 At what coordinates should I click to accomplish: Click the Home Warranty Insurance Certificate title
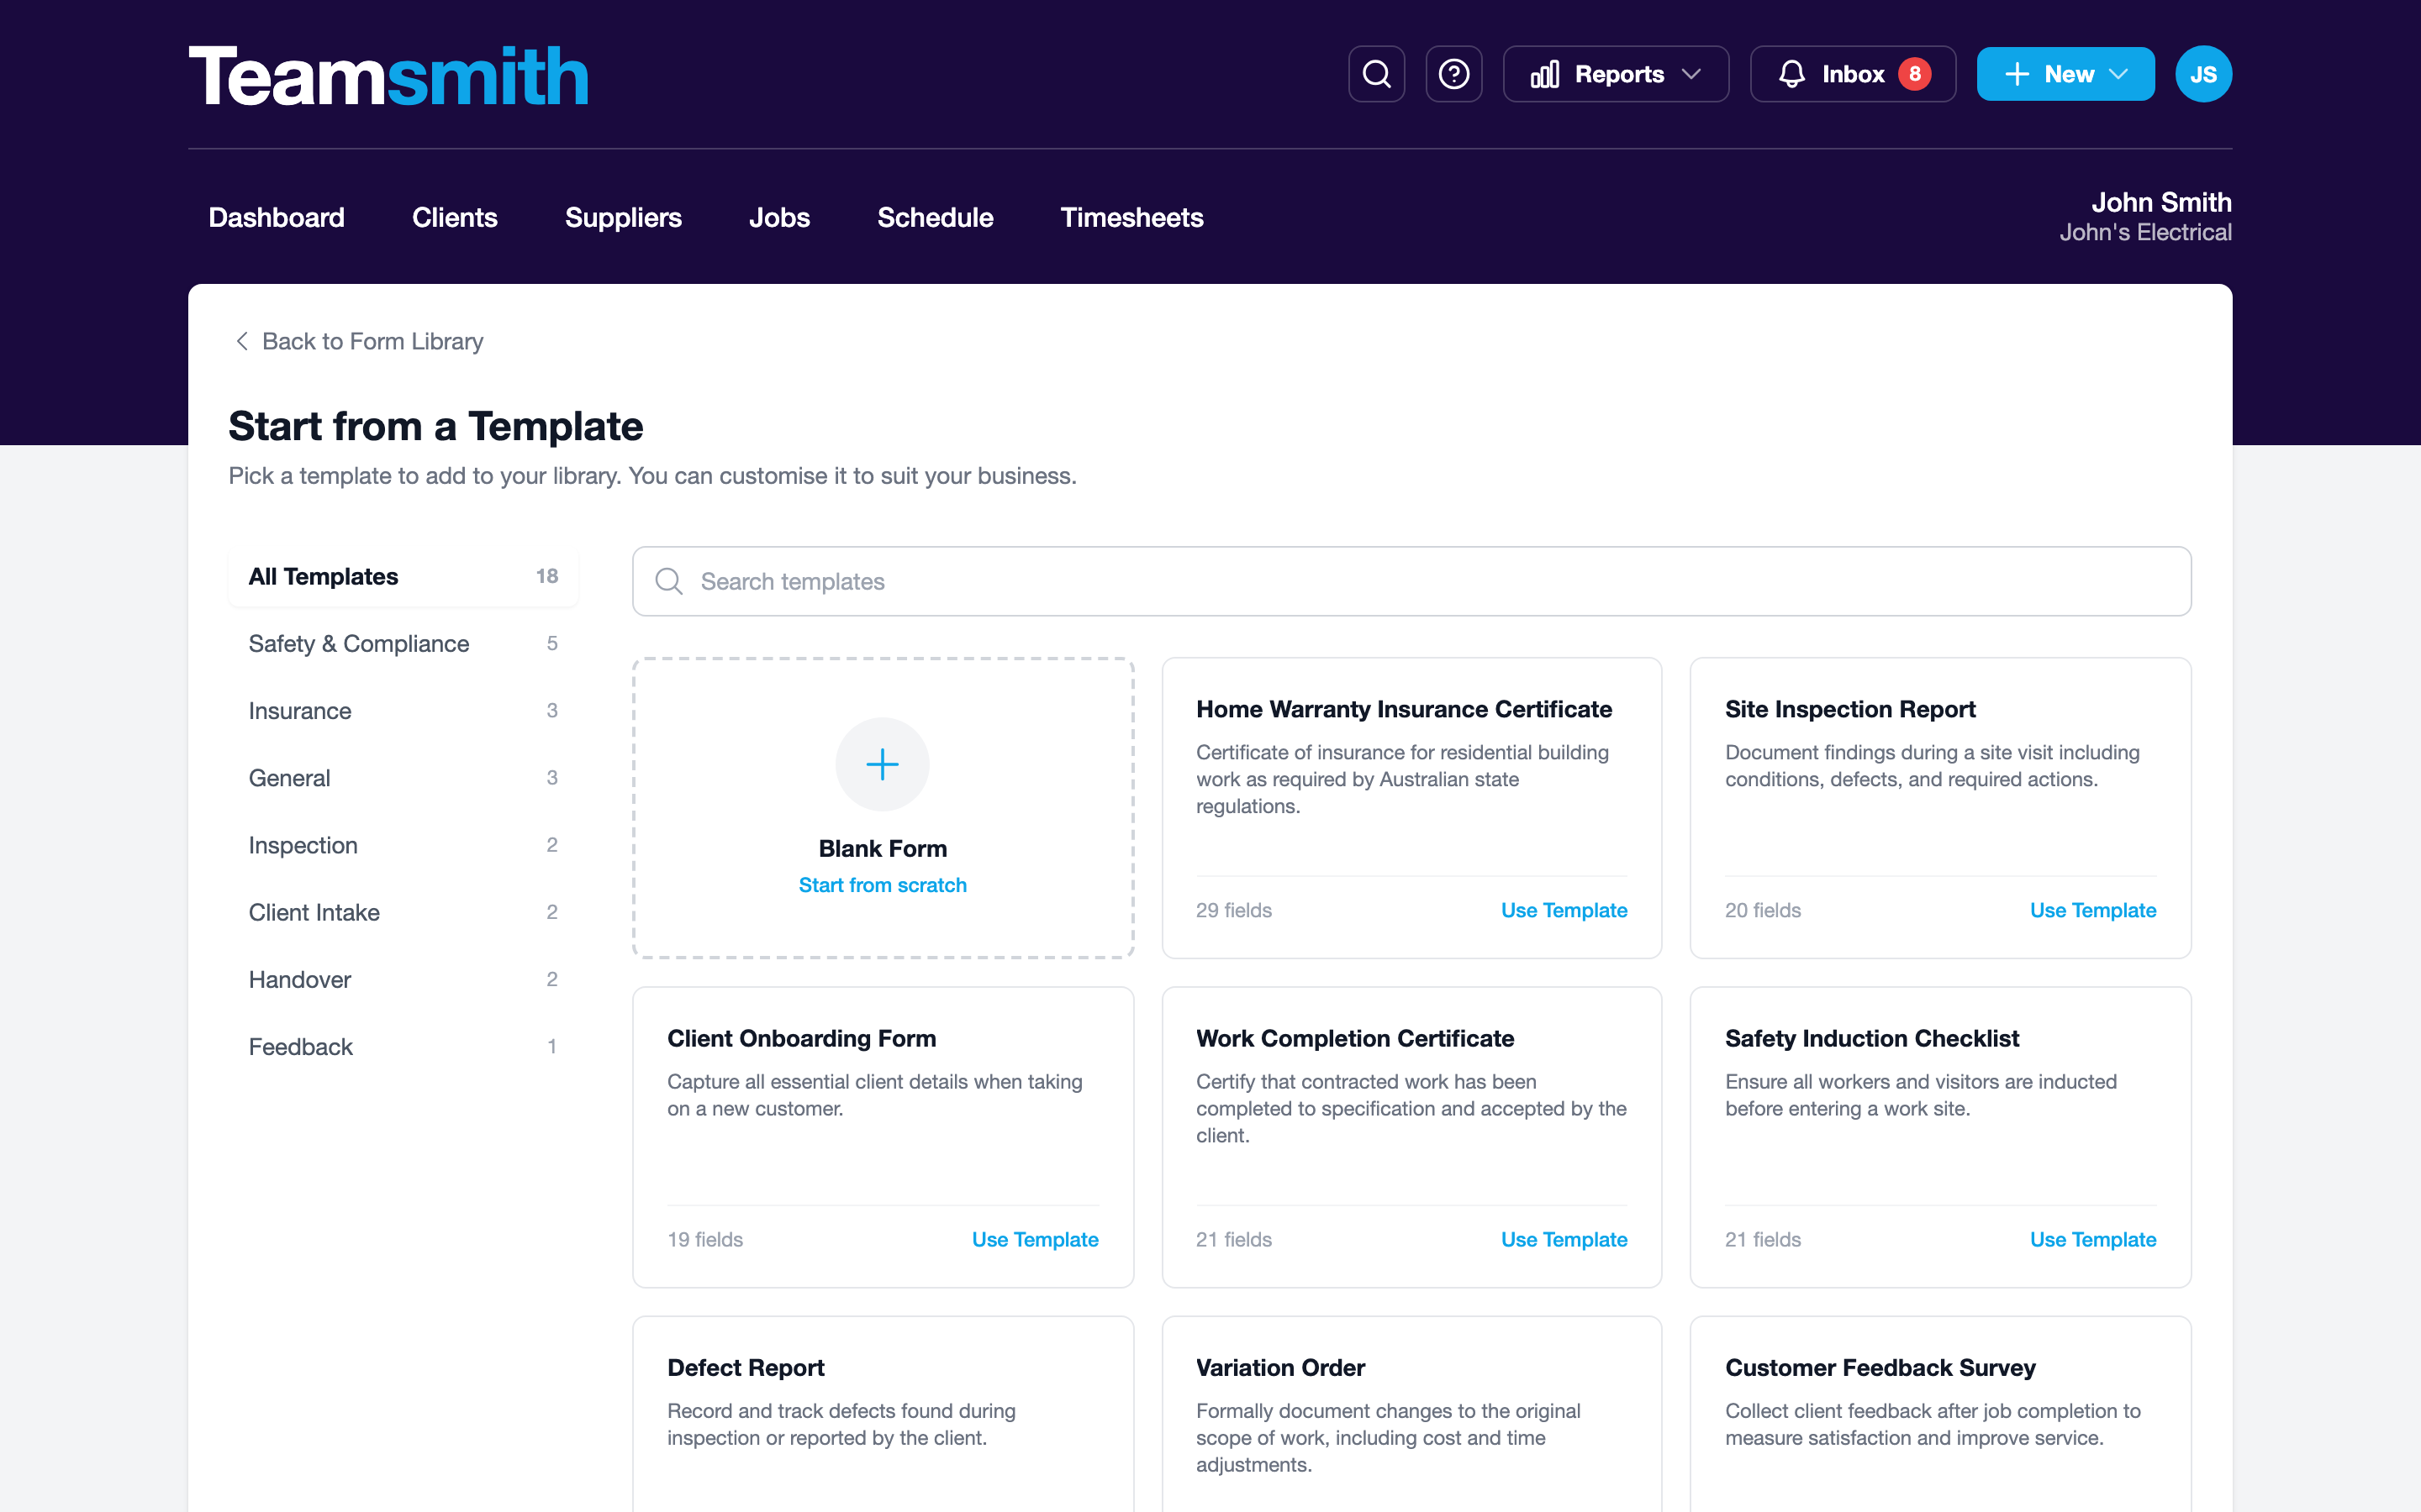pyautogui.click(x=1404, y=709)
